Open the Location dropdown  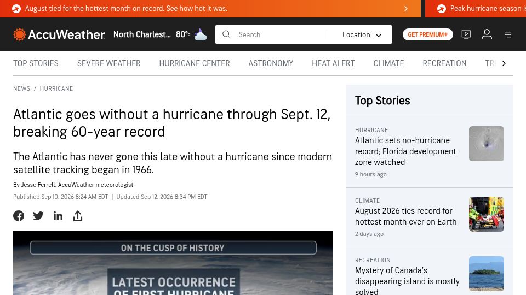tap(362, 34)
